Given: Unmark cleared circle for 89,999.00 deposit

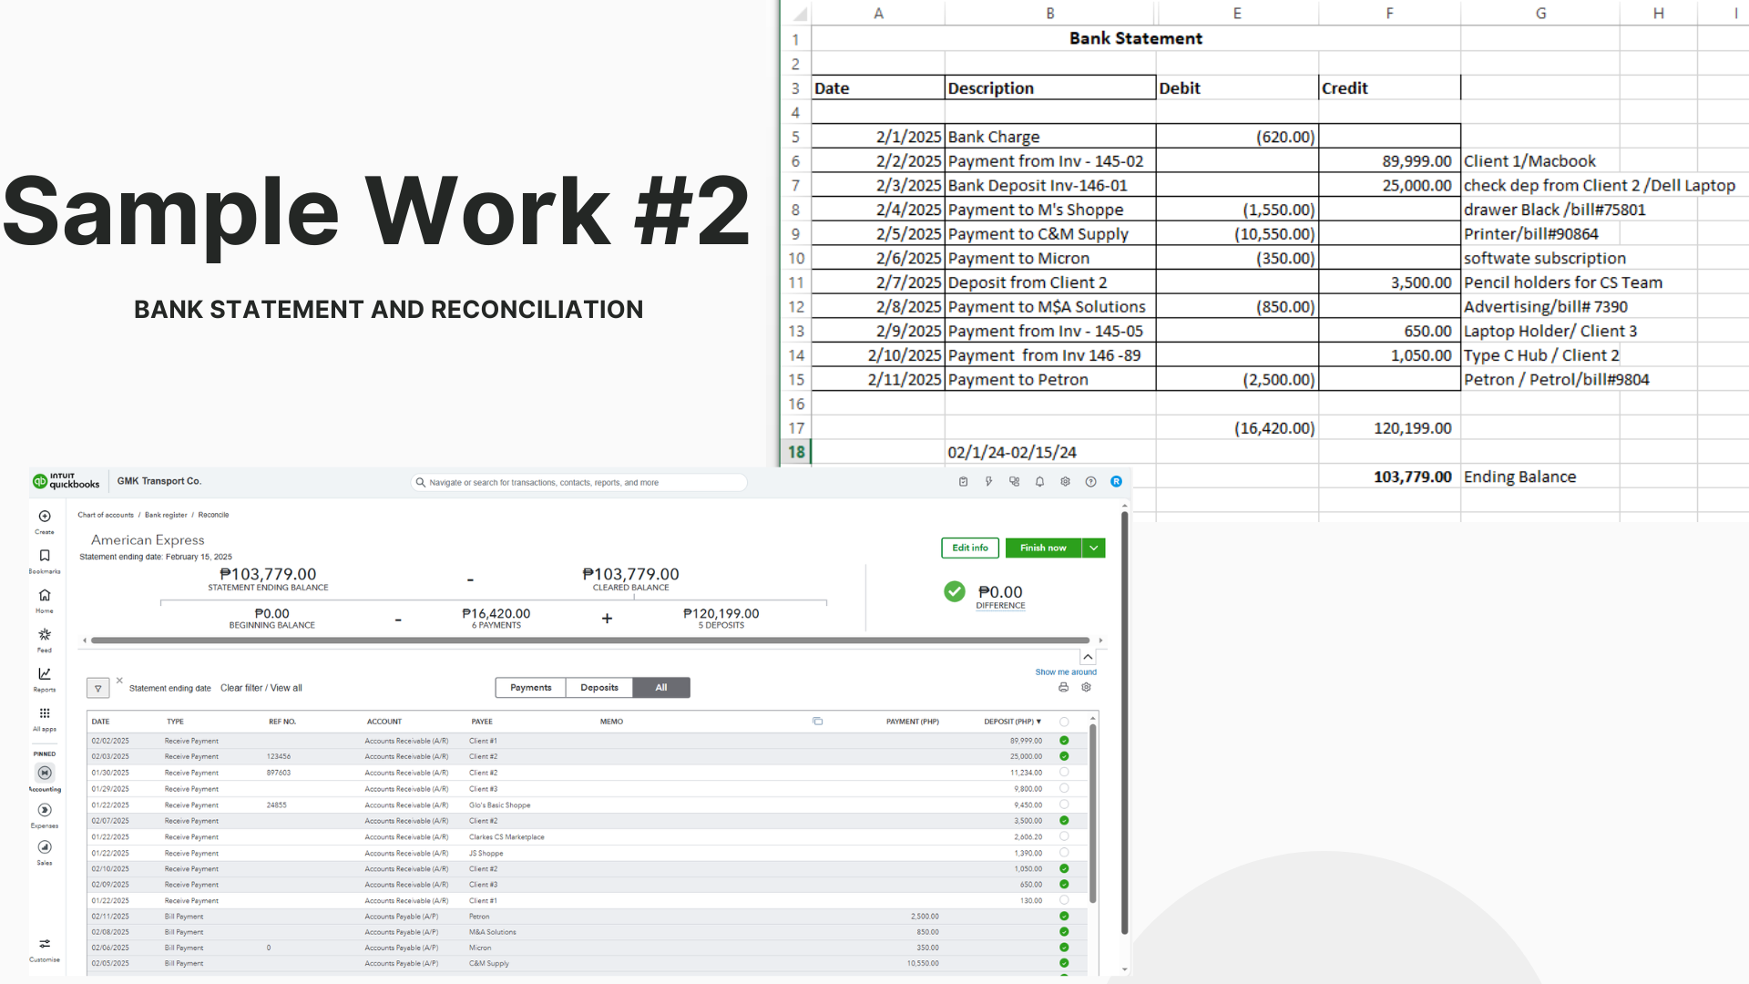Looking at the screenshot, I should [x=1064, y=741].
